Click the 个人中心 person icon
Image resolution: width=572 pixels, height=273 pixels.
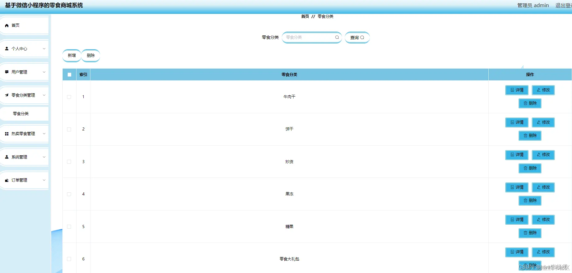point(7,49)
